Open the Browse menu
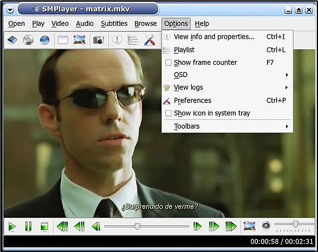The image size is (318, 252). 146,24
